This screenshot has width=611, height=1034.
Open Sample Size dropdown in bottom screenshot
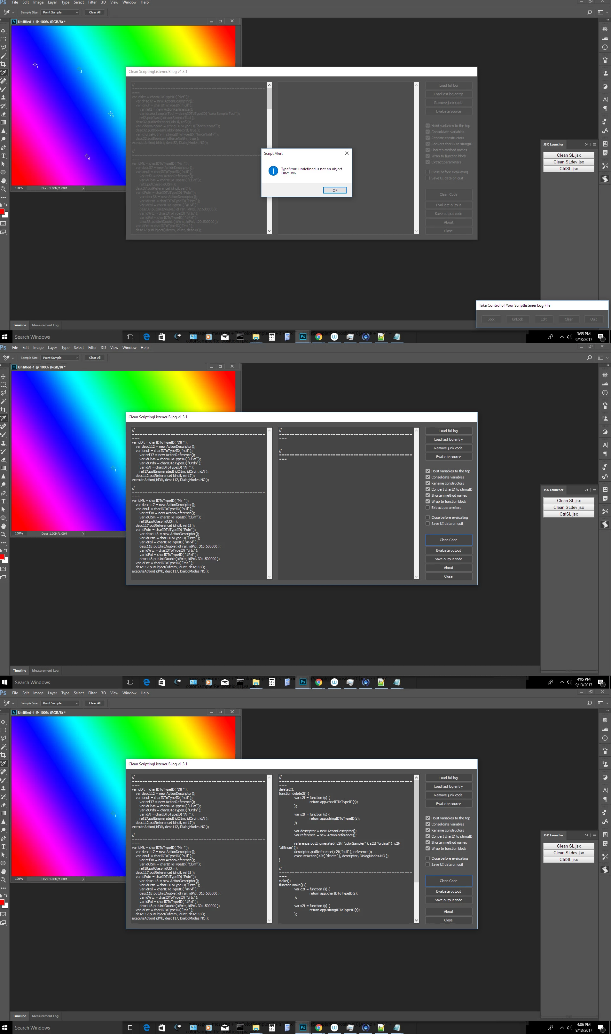pyautogui.click(x=60, y=703)
